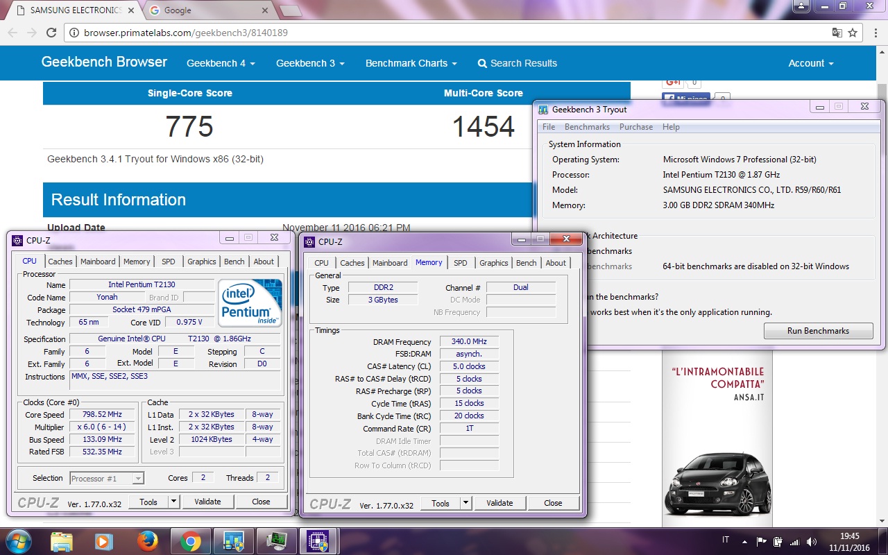Click the IT language indicator in tray
Image resolution: width=888 pixels, height=555 pixels.
coord(726,540)
